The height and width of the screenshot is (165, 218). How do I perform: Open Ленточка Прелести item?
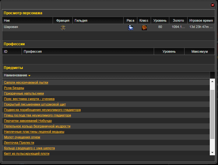19,143
